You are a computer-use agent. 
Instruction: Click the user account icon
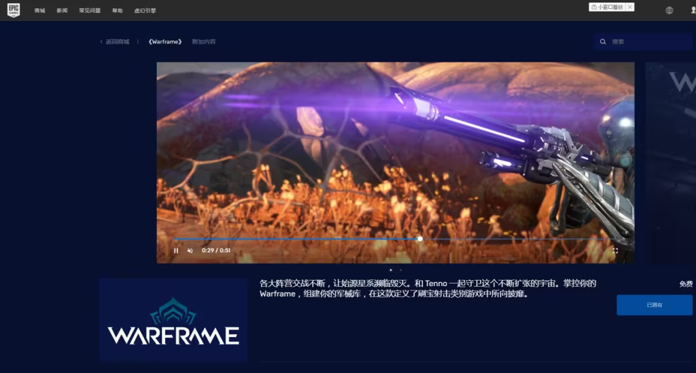[693, 11]
